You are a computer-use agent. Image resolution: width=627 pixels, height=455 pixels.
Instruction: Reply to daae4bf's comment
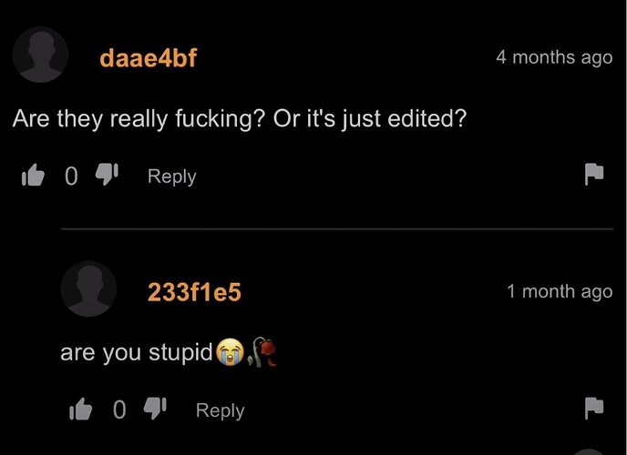tap(172, 177)
